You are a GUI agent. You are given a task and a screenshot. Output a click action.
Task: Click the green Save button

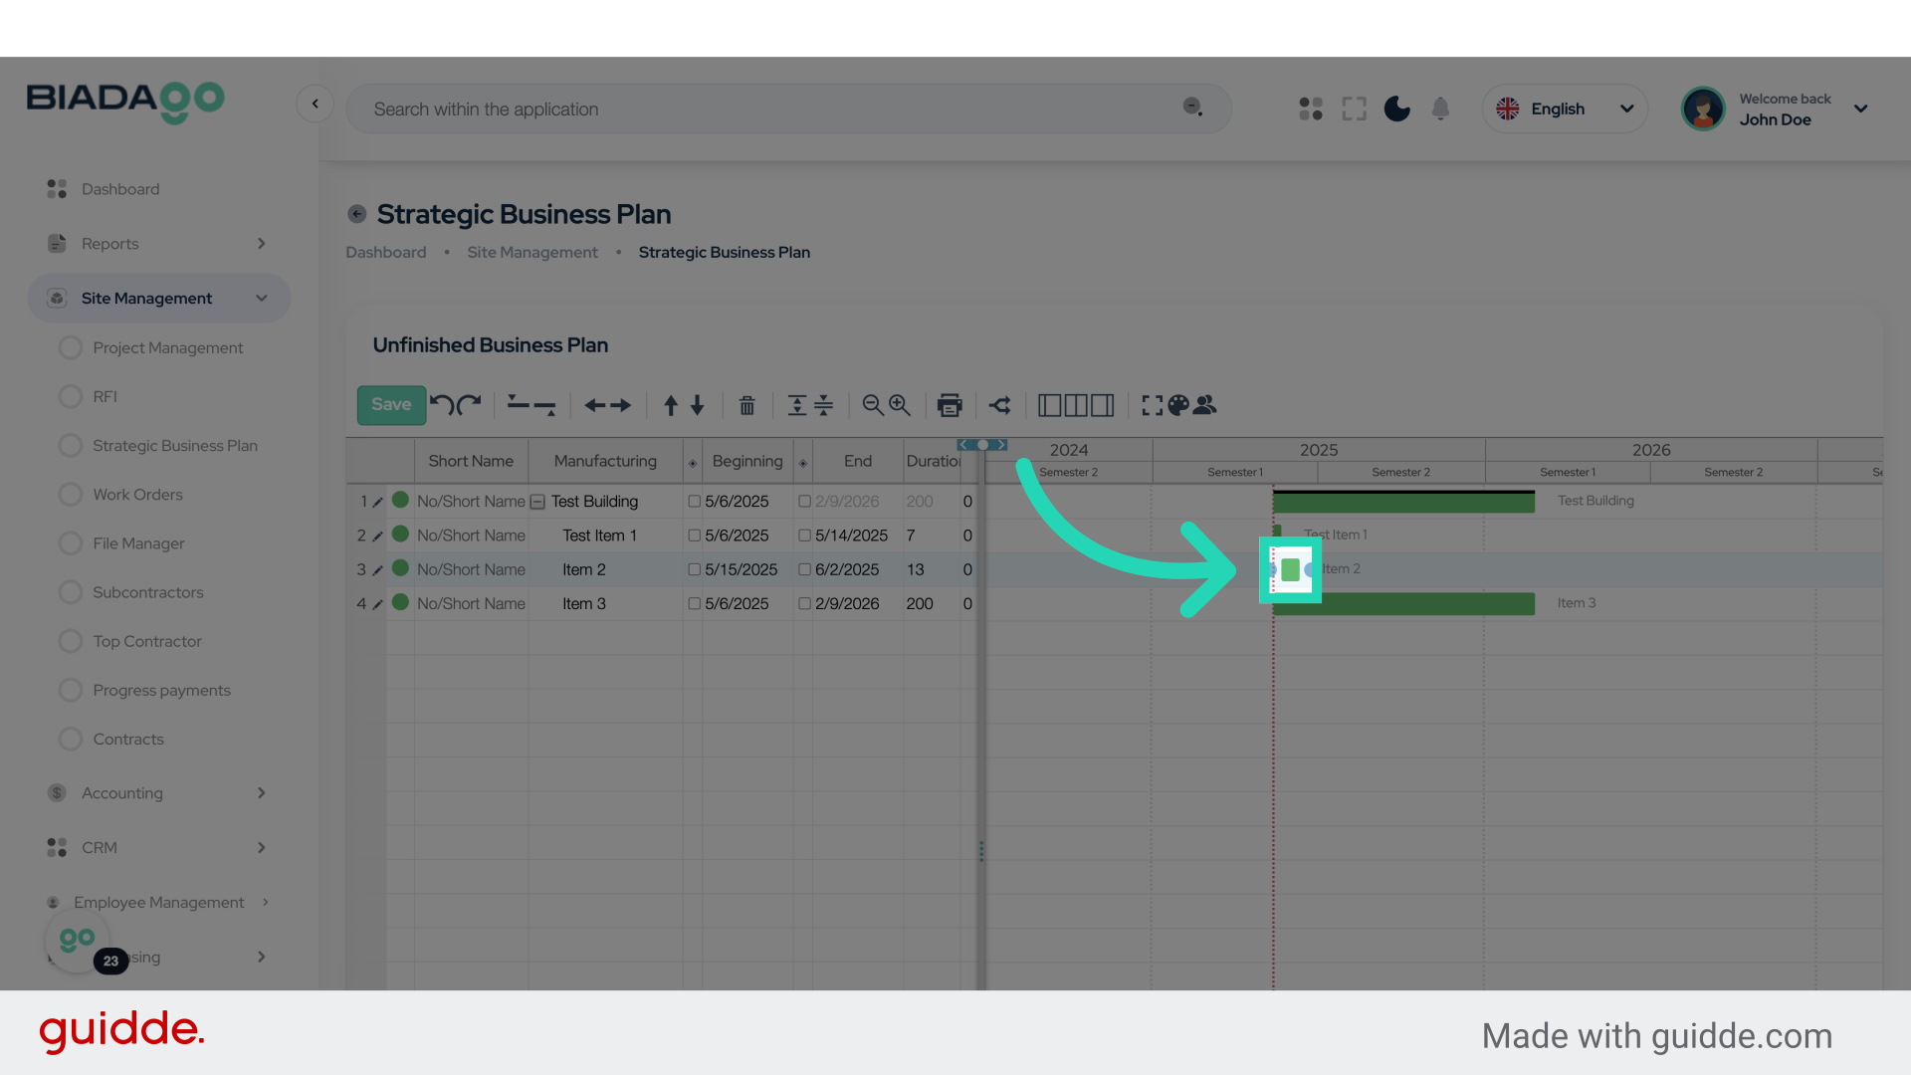(391, 404)
